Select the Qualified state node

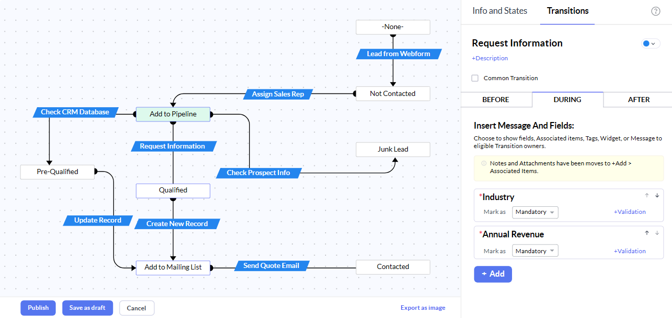pyautogui.click(x=173, y=190)
